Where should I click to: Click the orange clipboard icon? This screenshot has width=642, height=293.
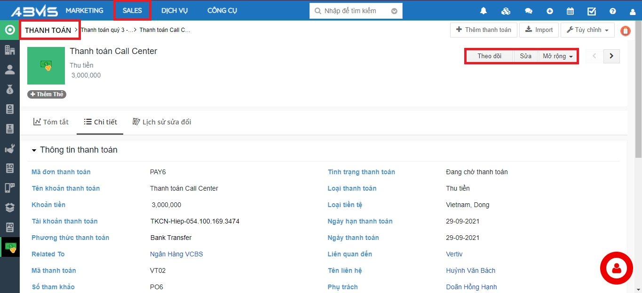(625, 31)
